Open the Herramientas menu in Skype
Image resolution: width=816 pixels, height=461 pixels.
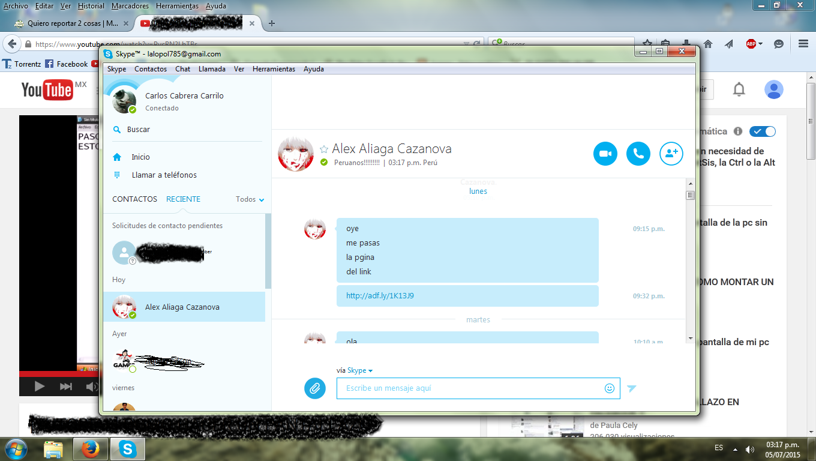tap(274, 69)
